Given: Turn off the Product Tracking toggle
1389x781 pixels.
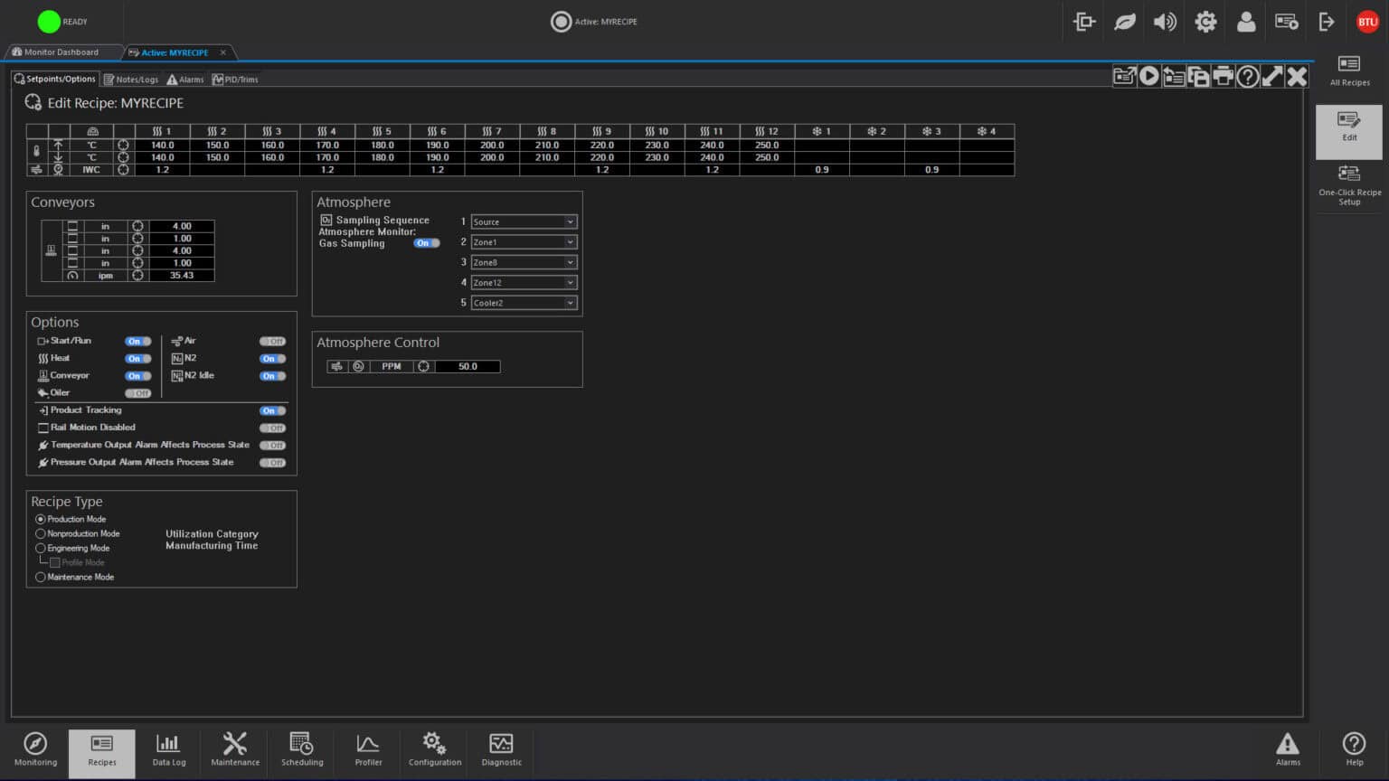Looking at the screenshot, I should tap(272, 410).
